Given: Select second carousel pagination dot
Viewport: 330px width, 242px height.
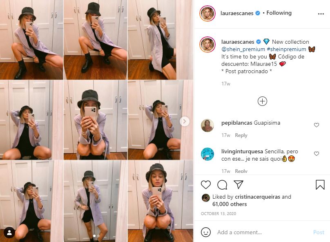Looking at the screenshot, I should pos(98,236).
